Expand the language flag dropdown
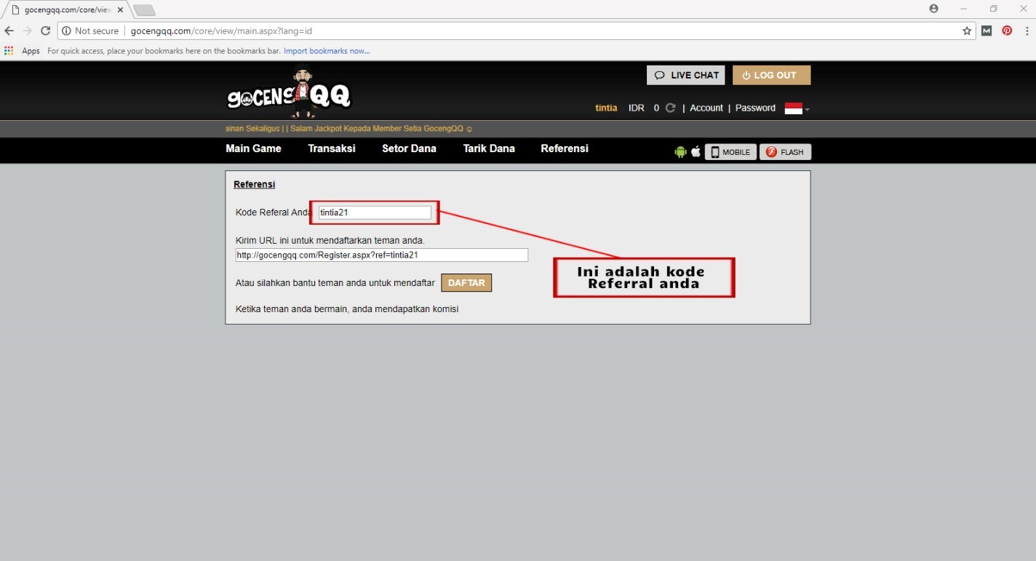The width and height of the screenshot is (1036, 561). click(x=797, y=108)
